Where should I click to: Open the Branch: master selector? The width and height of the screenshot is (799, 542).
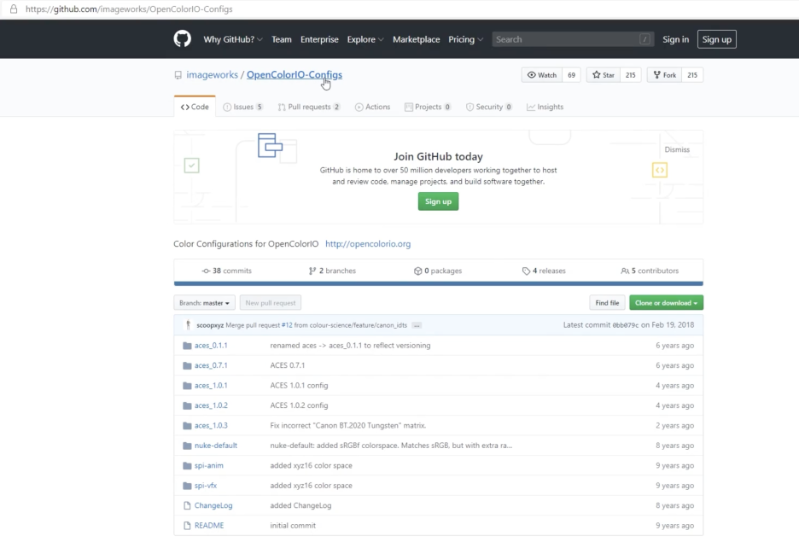point(204,303)
